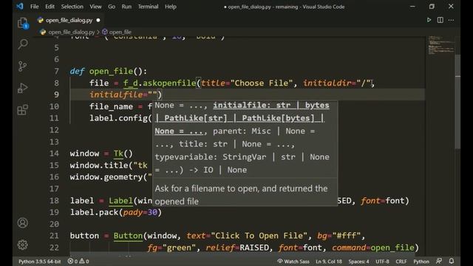473x266 pixels.
Task: Click 'def open_file():' on line 7
Action: pos(109,71)
